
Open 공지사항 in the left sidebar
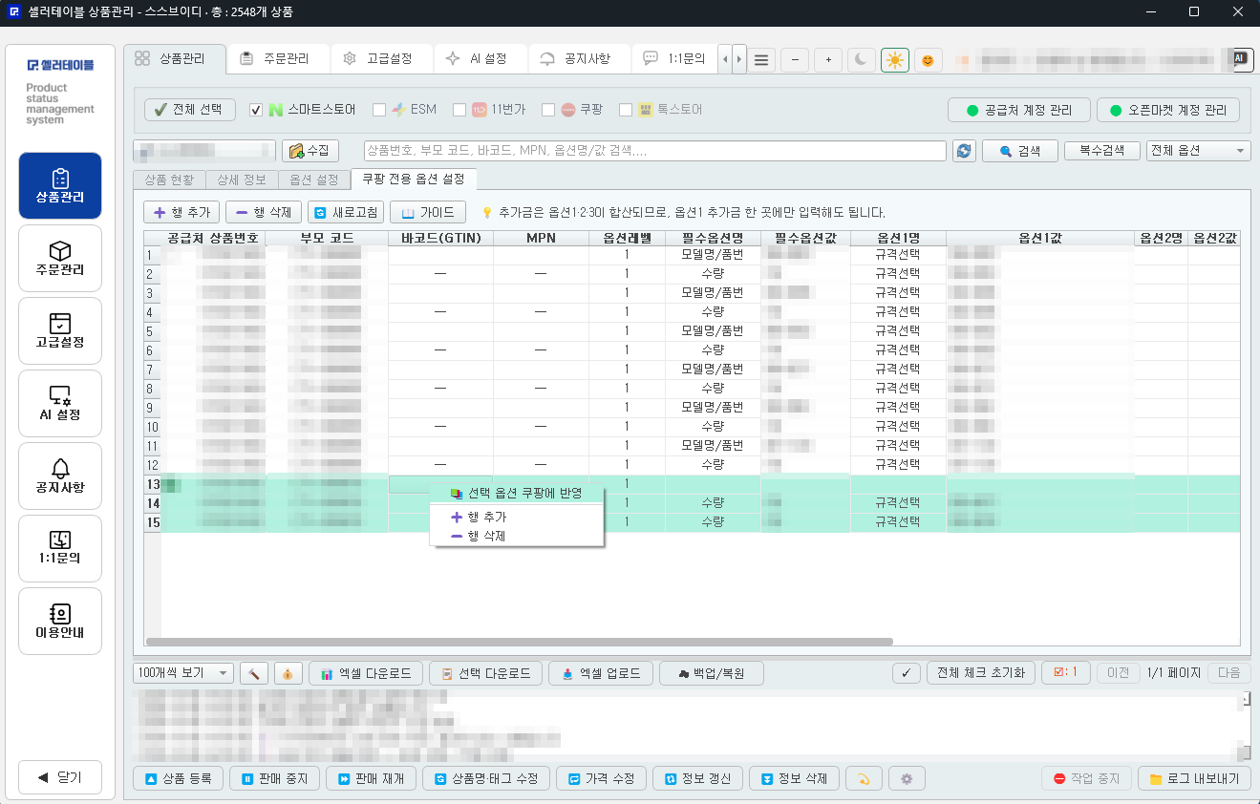coord(60,476)
